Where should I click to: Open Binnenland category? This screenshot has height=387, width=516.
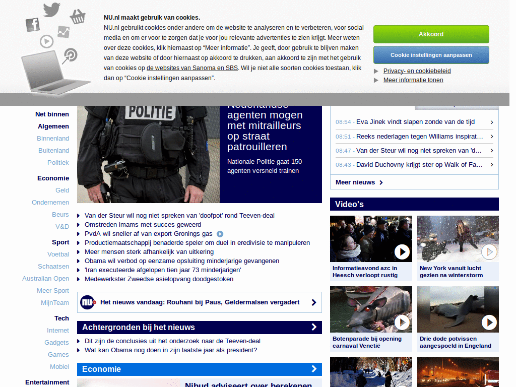[x=53, y=139]
